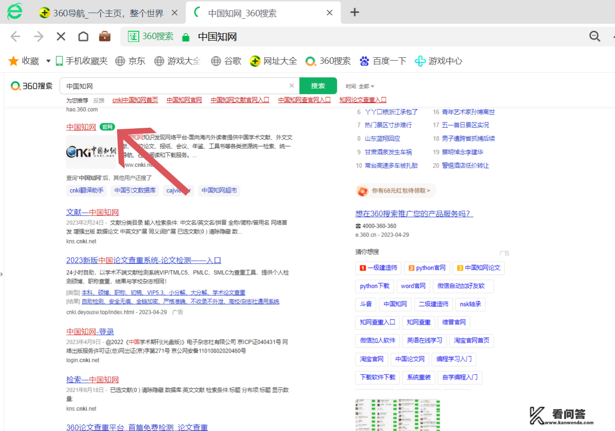This screenshot has width=615, height=431.
Task: Click the 证 360搜索 site certificate badge
Action: (150, 36)
